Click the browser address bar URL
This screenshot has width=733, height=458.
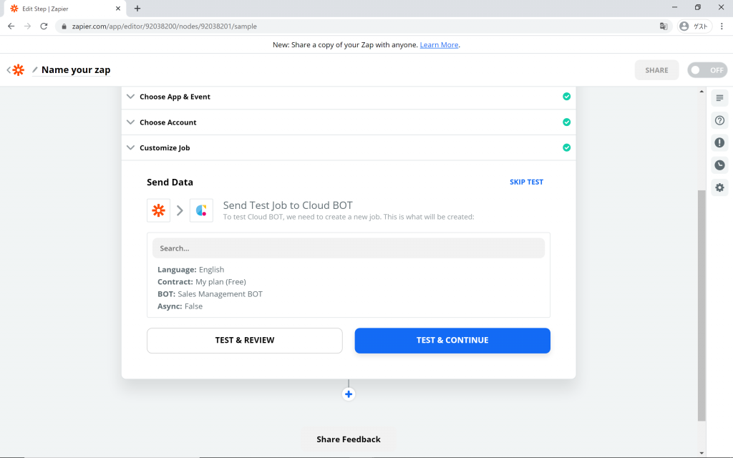[164, 26]
